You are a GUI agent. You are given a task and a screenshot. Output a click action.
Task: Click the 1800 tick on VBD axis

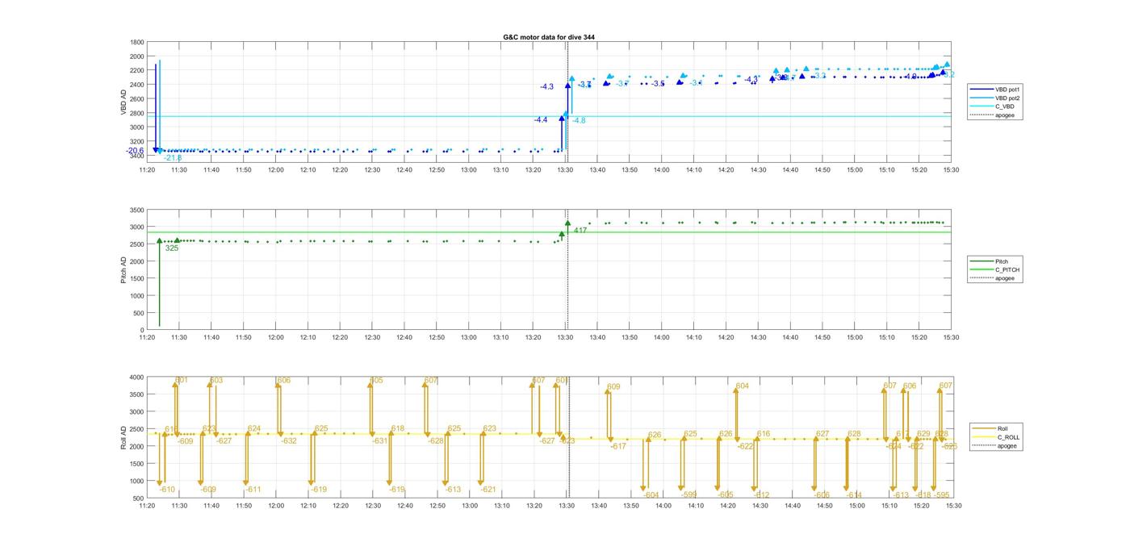coord(136,43)
